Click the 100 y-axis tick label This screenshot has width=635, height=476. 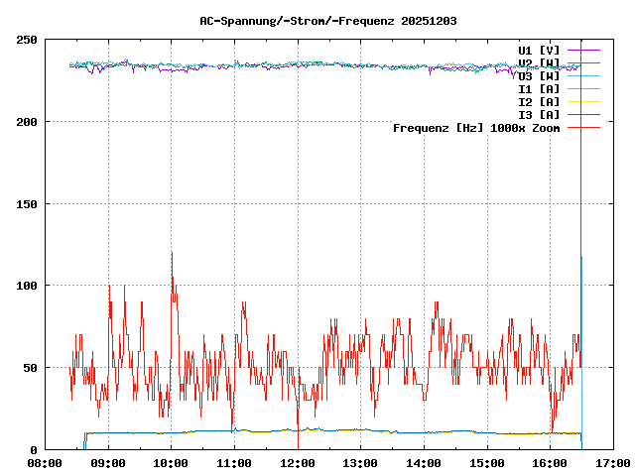click(27, 286)
